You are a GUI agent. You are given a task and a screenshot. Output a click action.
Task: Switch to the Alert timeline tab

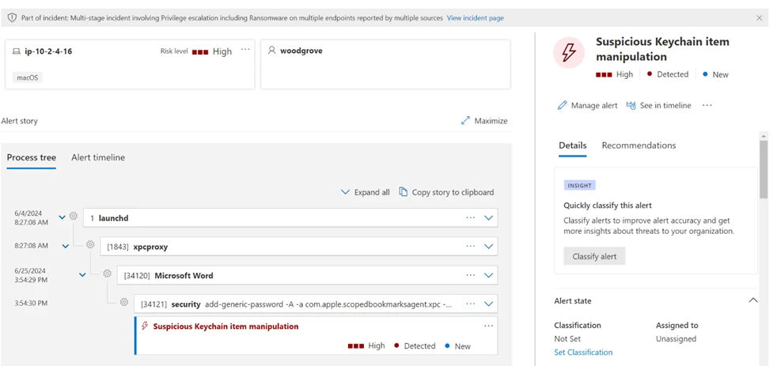tap(98, 157)
